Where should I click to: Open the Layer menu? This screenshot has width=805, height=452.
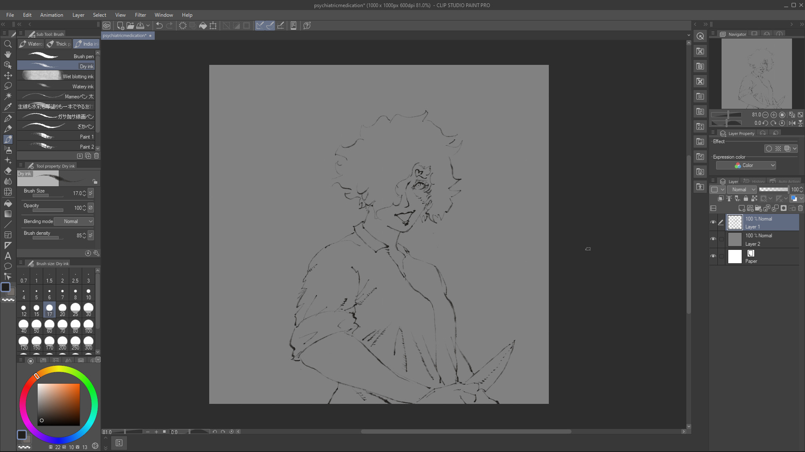(78, 15)
